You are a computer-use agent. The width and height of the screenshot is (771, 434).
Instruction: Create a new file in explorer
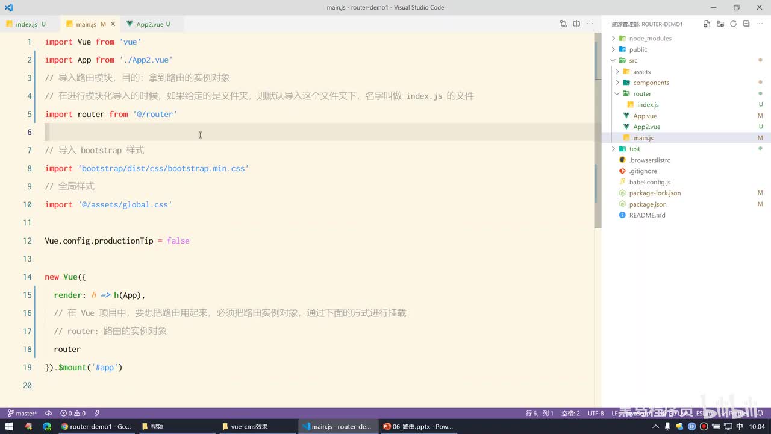point(707,24)
